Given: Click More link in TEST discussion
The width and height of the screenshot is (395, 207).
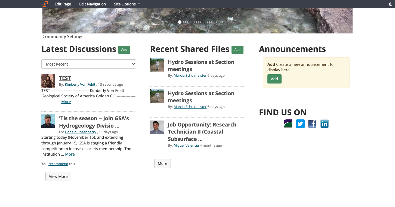Looking at the screenshot, I should (x=66, y=102).
